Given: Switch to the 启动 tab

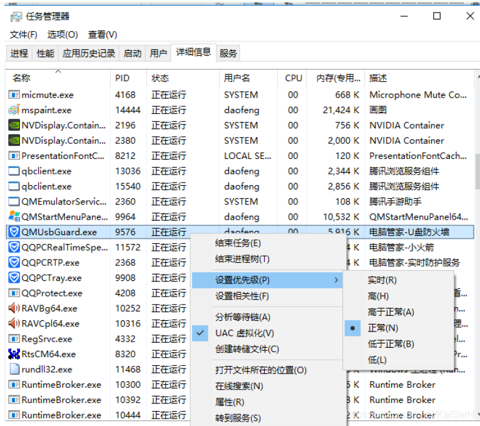Looking at the screenshot, I should (x=132, y=53).
